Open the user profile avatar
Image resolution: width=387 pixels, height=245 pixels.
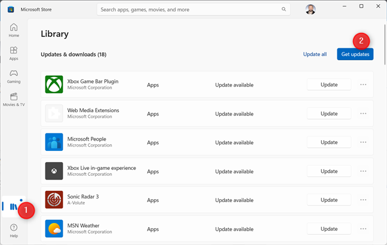point(311,10)
